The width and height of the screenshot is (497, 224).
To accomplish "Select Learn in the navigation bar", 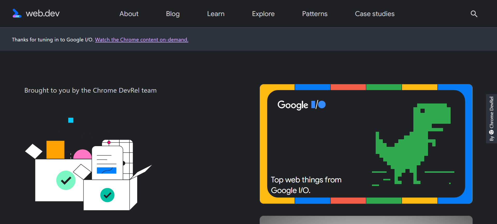I will (x=216, y=14).
